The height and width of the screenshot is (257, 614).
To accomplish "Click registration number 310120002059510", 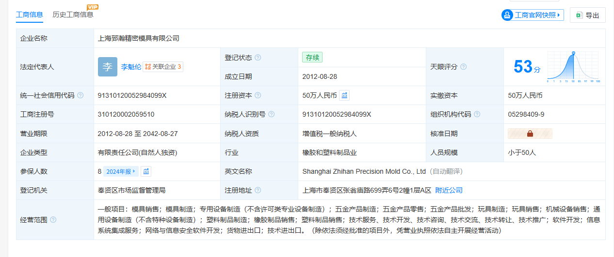I will pos(126,114).
